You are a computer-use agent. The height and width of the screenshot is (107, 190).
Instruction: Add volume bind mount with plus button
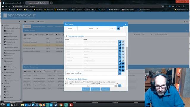[x=120, y=86]
